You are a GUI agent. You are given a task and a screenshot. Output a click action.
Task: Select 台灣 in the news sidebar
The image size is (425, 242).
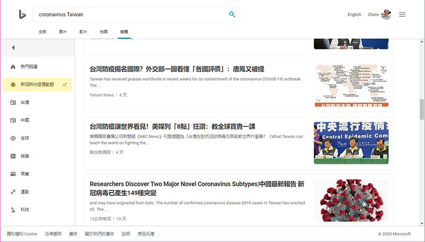click(24, 102)
